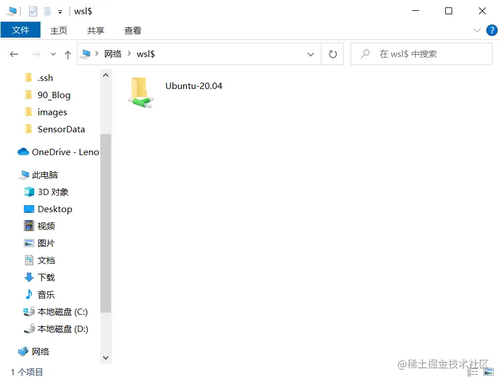
Task: Click the 在 wsl$ 中搜索 search box
Action: tap(421, 54)
